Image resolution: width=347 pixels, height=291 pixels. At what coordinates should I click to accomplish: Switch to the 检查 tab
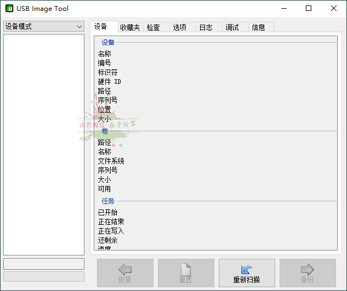156,27
